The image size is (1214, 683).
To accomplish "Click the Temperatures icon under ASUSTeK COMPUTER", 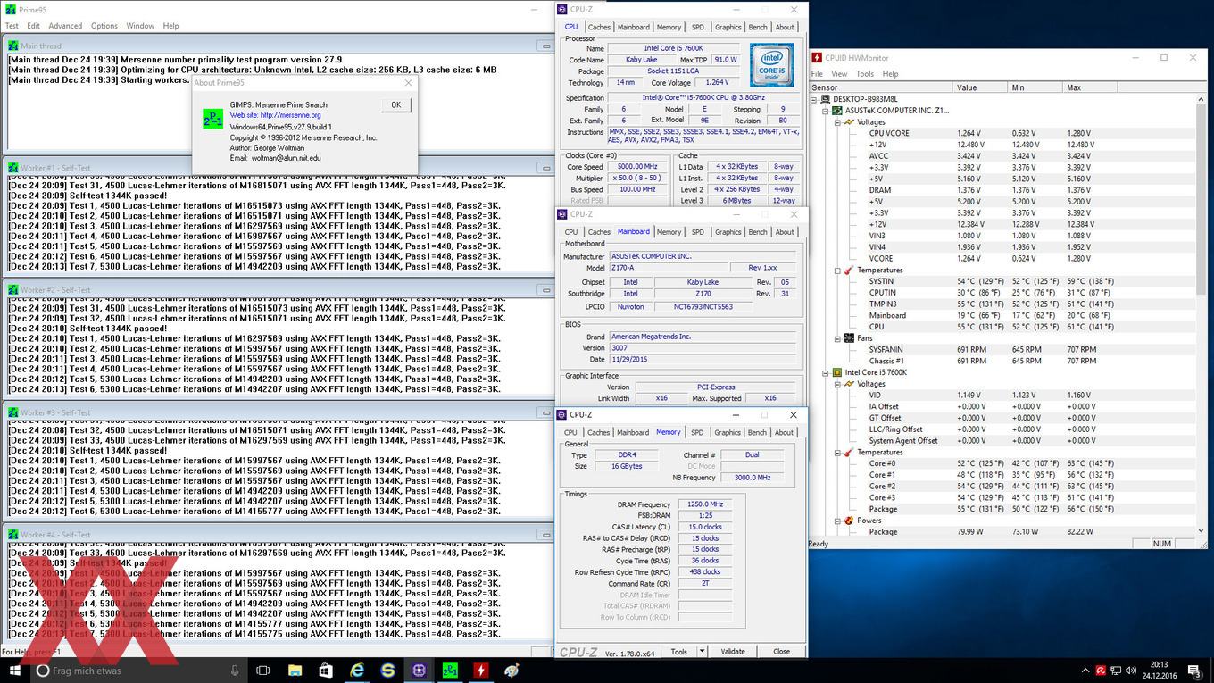I will pos(849,271).
